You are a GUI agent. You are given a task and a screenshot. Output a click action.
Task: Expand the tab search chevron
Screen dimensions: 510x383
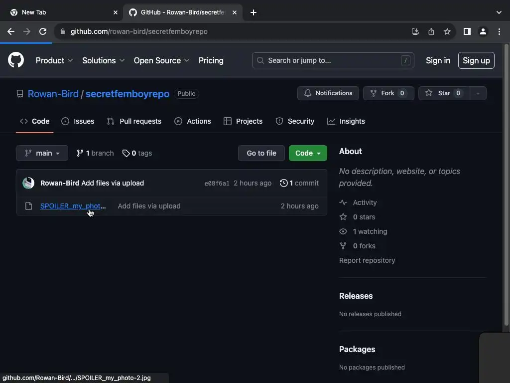(499, 12)
